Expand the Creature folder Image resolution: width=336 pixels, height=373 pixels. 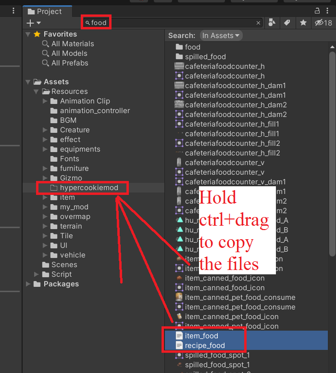tap(45, 130)
